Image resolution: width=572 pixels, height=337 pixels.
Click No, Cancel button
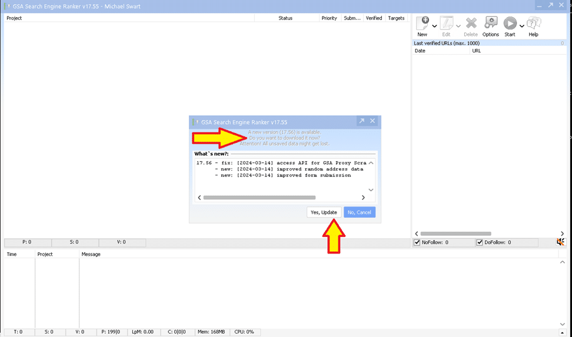pyautogui.click(x=360, y=212)
